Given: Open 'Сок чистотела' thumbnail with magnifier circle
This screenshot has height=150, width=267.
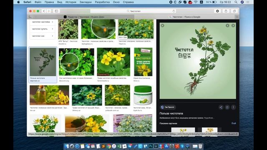Looking at the screenshot, I should (76, 62).
